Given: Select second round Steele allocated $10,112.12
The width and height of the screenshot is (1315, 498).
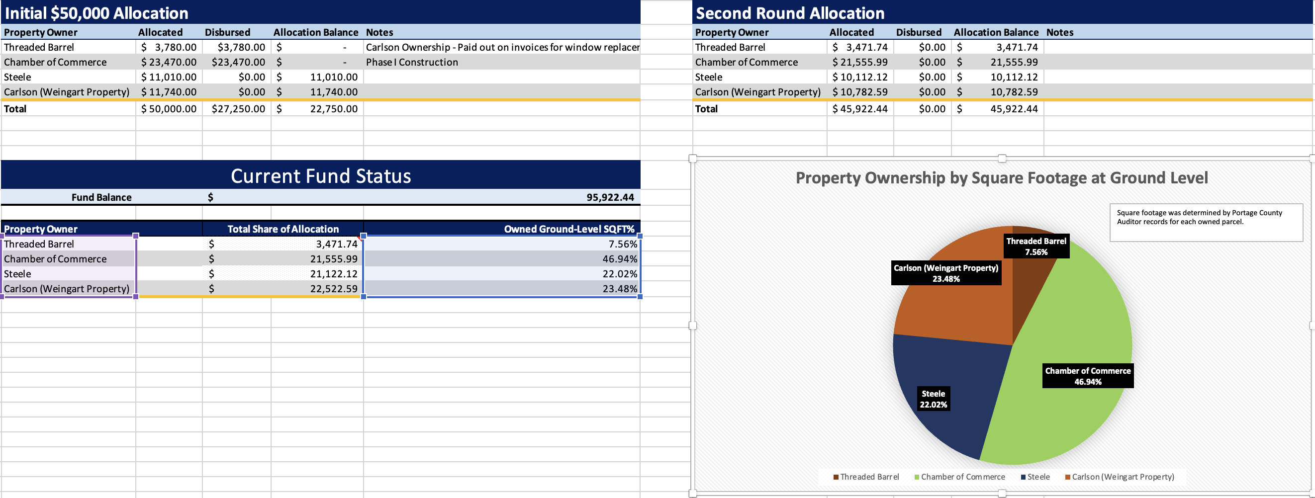Looking at the screenshot, I should [860, 77].
